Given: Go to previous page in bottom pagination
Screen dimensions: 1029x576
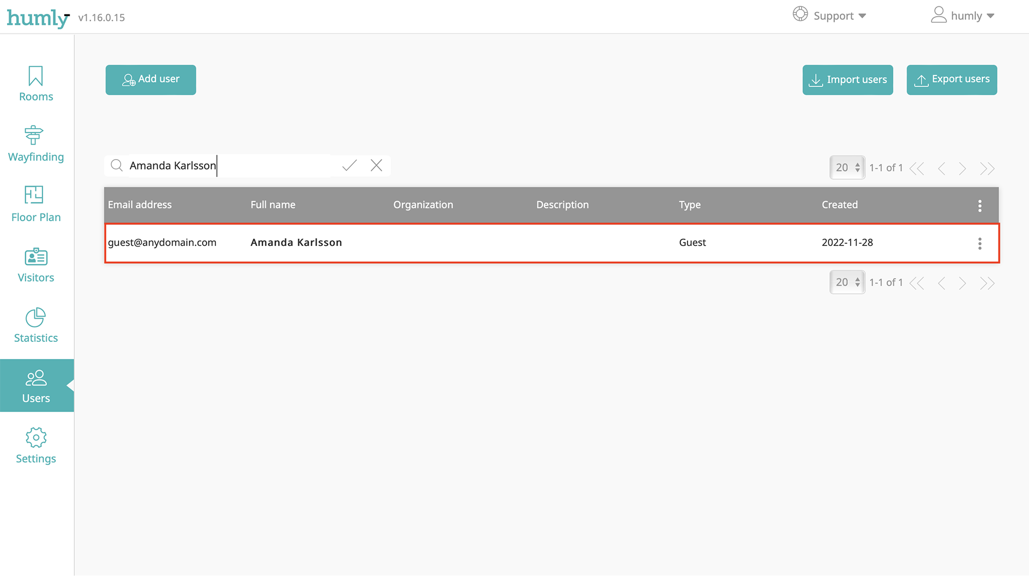Looking at the screenshot, I should point(942,283).
